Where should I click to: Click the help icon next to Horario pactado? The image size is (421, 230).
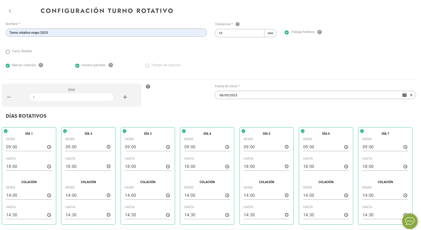(x=111, y=65)
